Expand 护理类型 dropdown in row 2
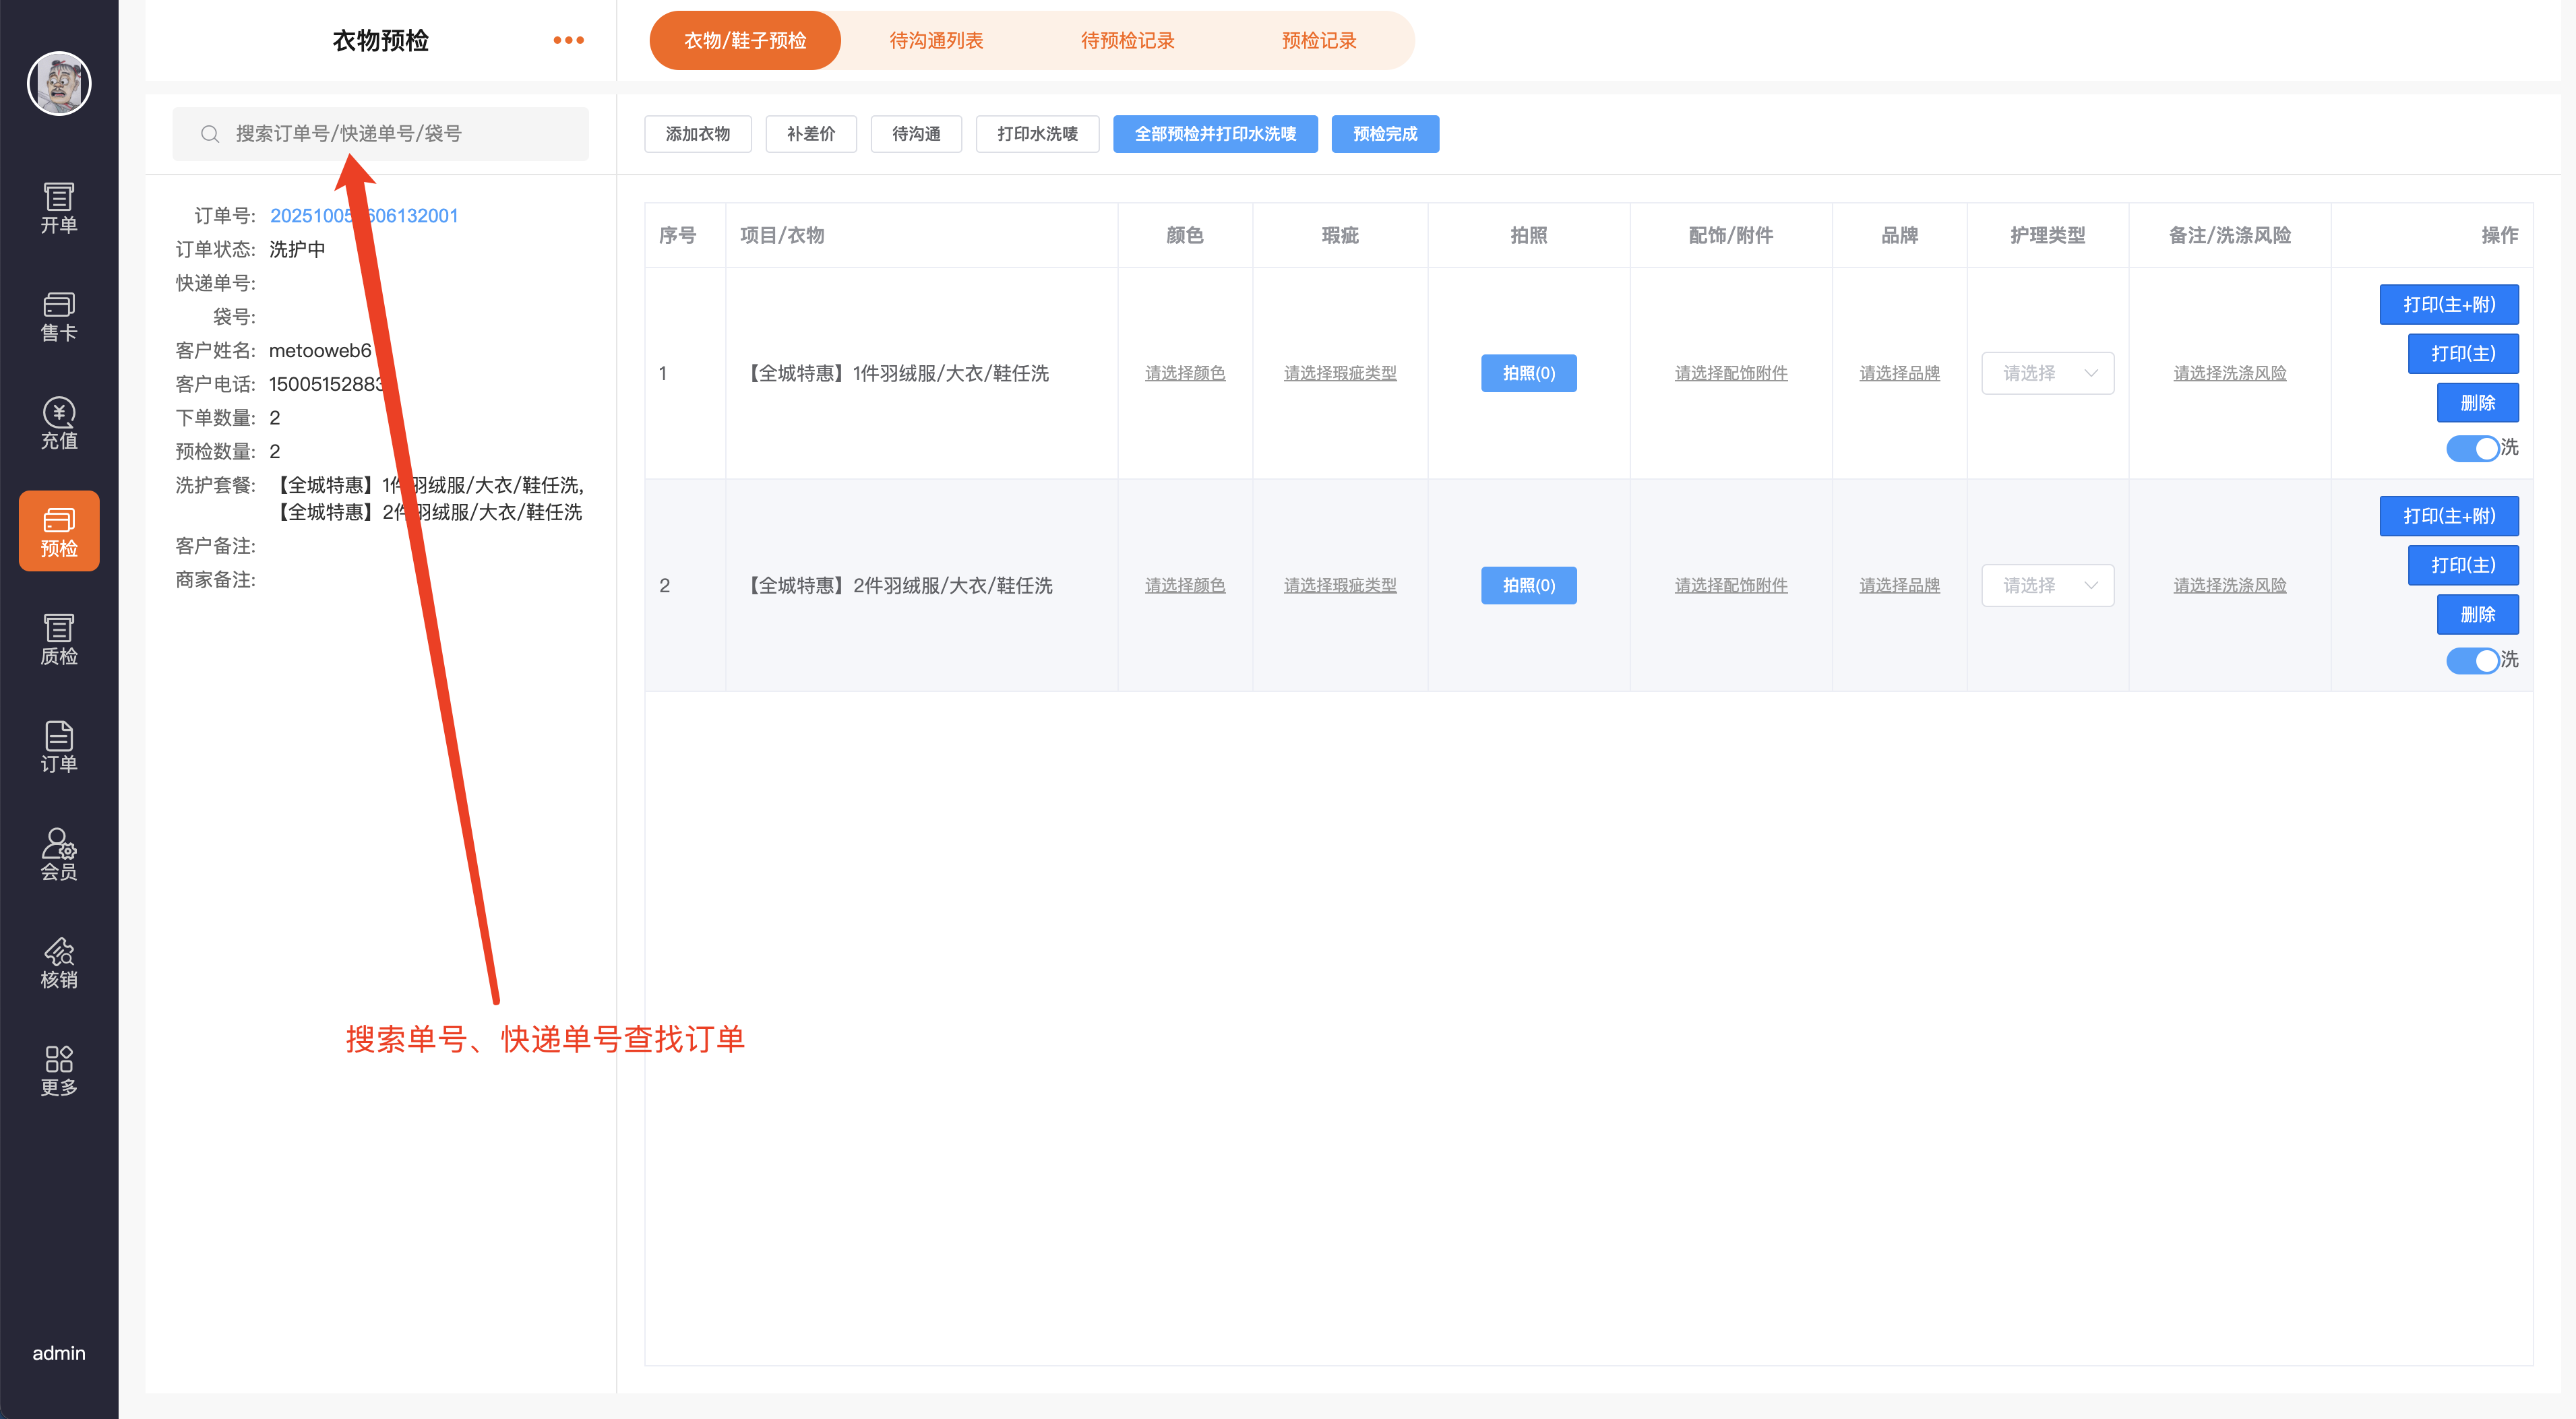Image resolution: width=2576 pixels, height=1419 pixels. point(2047,585)
